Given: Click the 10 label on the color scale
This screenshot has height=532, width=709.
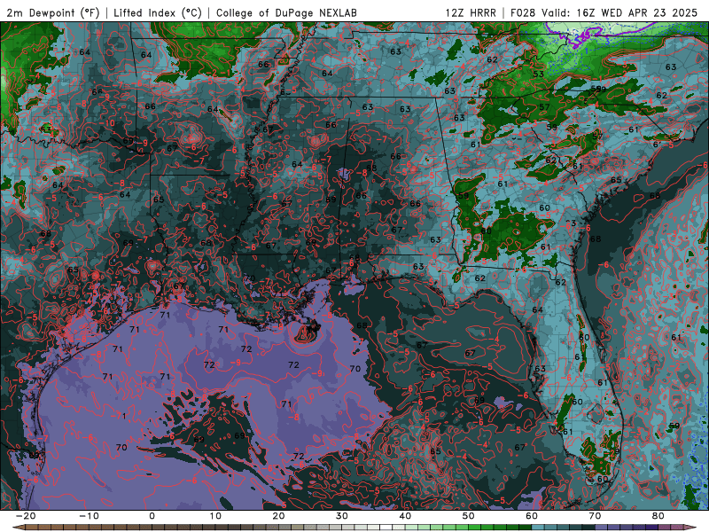Looking at the screenshot, I should 215,516.
